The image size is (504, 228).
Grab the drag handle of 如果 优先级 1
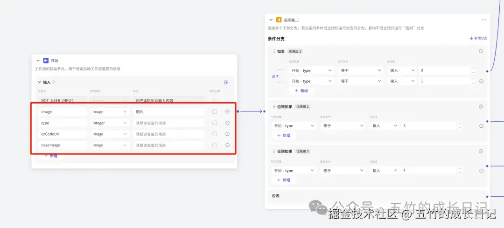(x=274, y=51)
